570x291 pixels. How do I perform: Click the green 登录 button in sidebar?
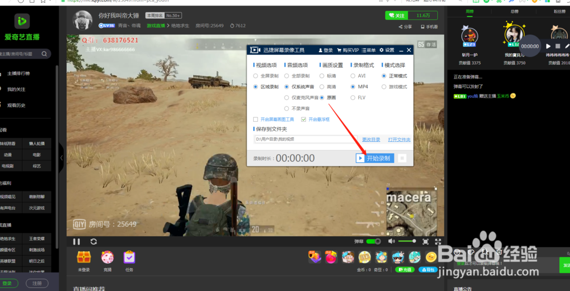(x=6, y=284)
